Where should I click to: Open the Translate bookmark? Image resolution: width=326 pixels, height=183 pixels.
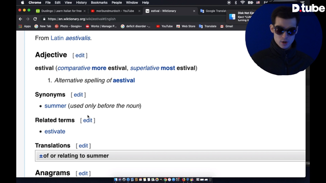[x=207, y=26]
